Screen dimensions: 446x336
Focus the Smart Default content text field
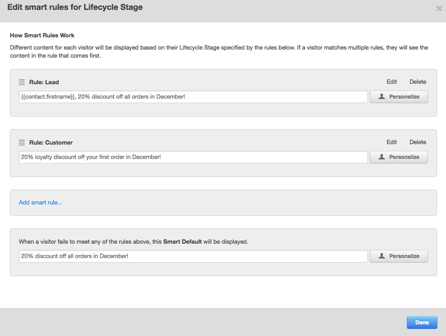click(193, 256)
